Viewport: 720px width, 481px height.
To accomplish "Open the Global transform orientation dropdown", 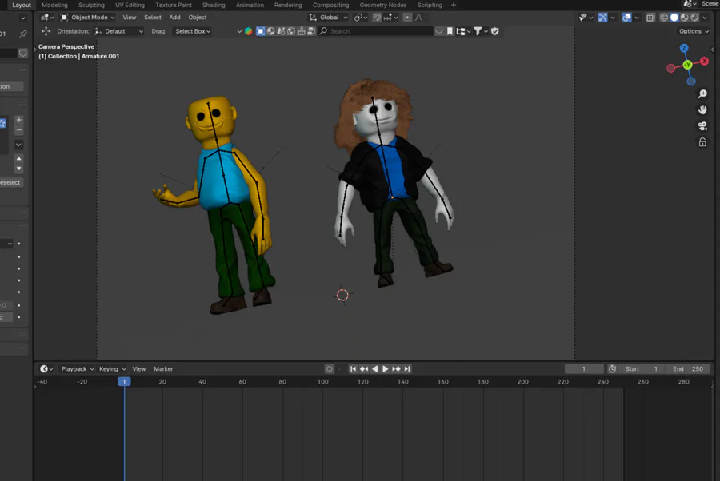I will (329, 18).
